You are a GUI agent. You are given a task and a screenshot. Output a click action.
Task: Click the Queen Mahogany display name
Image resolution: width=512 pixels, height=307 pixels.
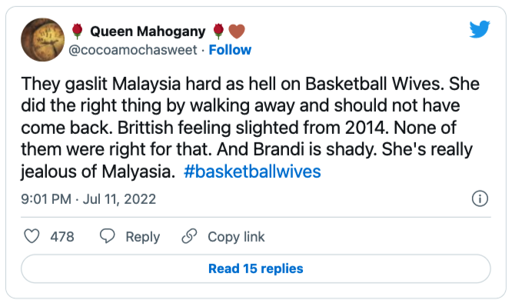point(148,32)
